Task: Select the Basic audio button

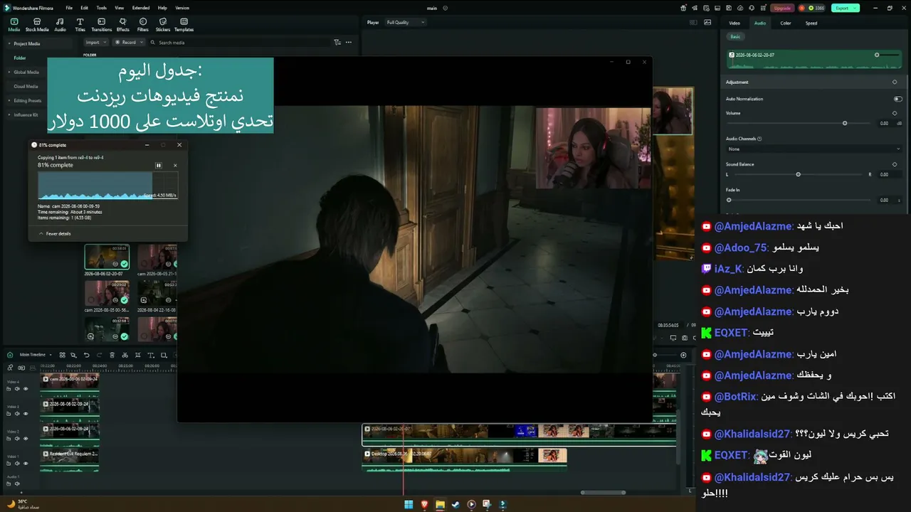Action: [735, 36]
